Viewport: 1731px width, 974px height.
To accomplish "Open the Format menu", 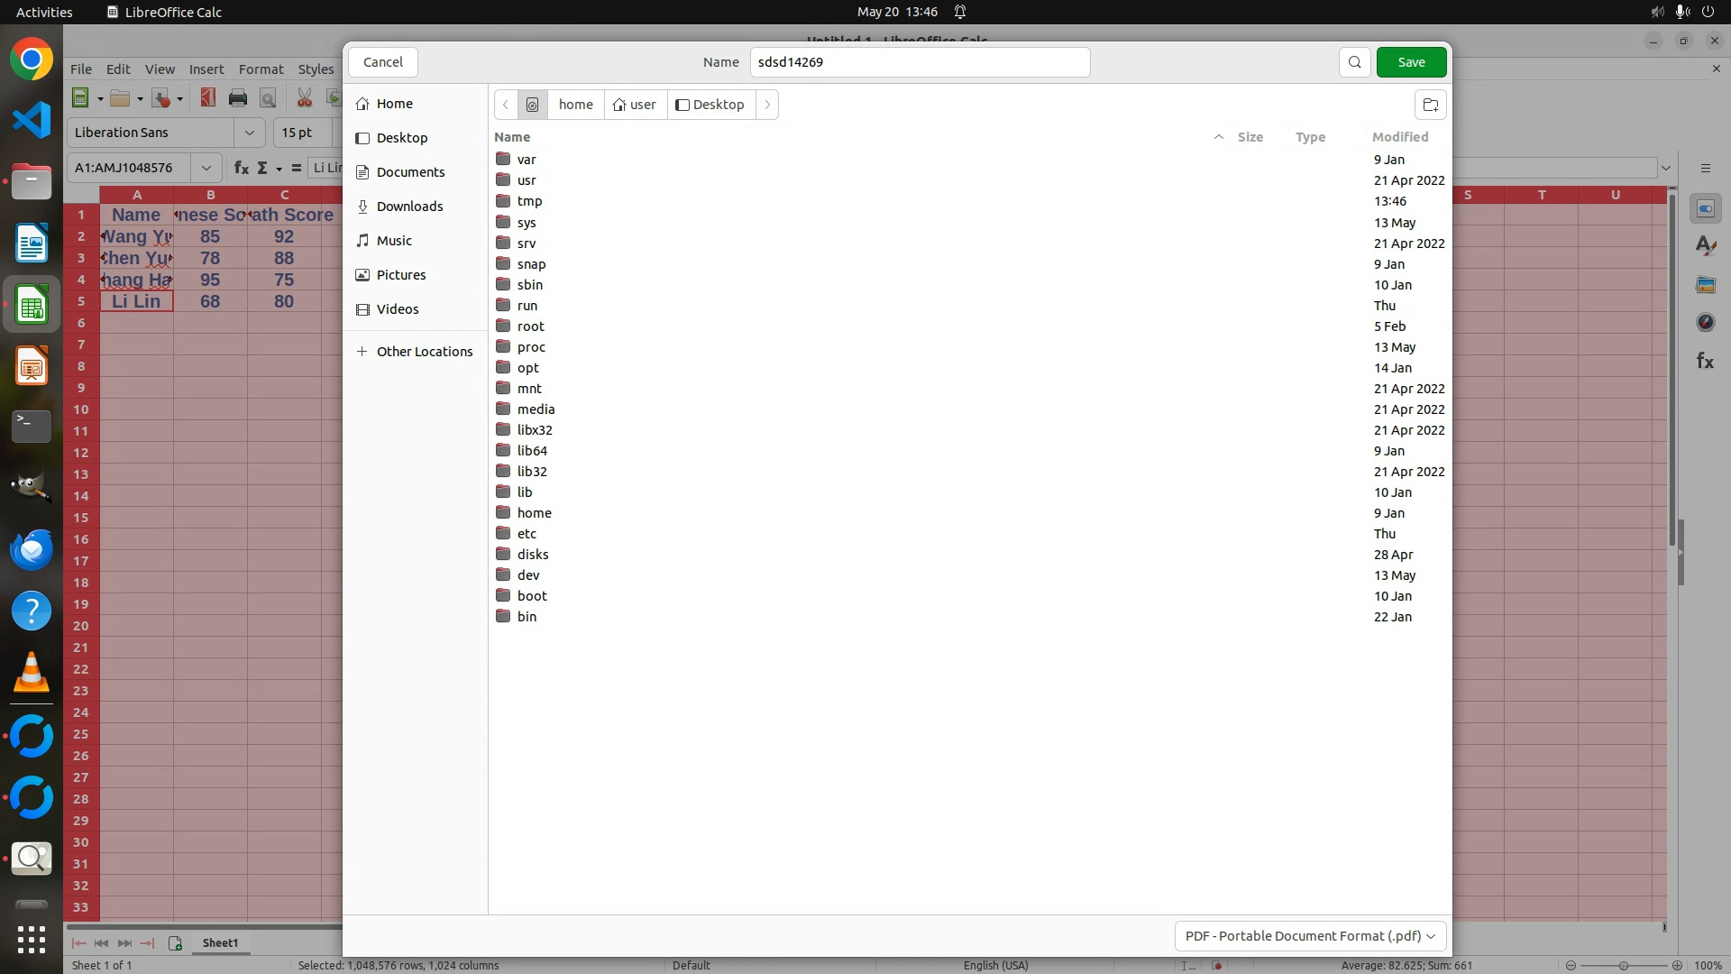I will click(261, 69).
